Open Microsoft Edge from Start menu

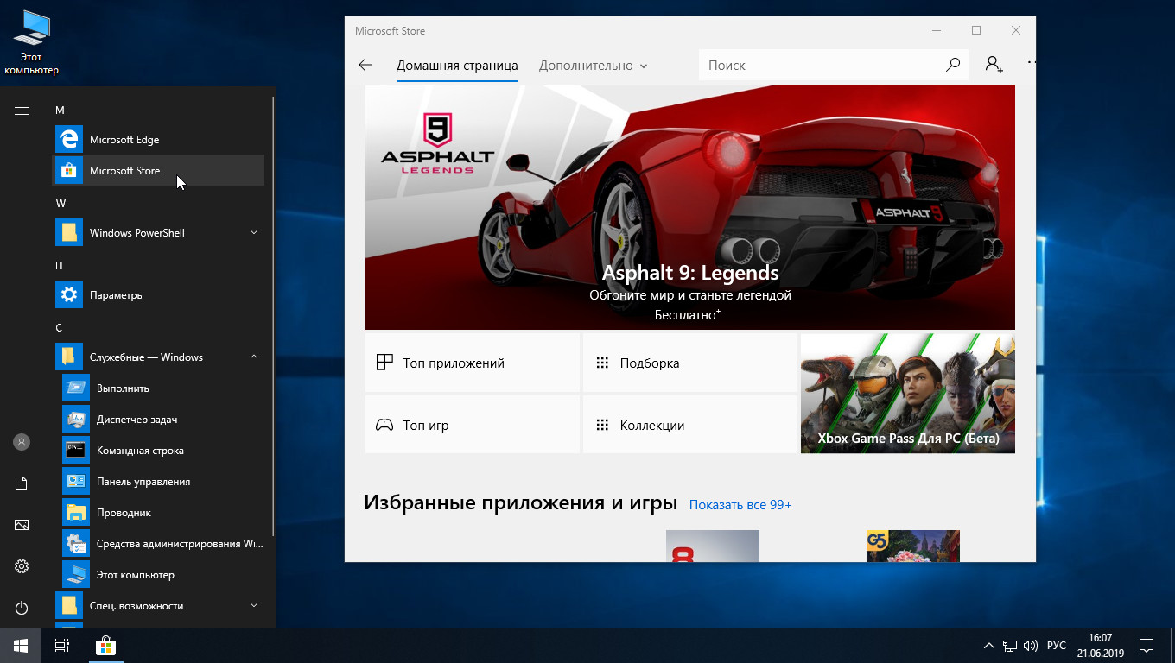(x=159, y=140)
